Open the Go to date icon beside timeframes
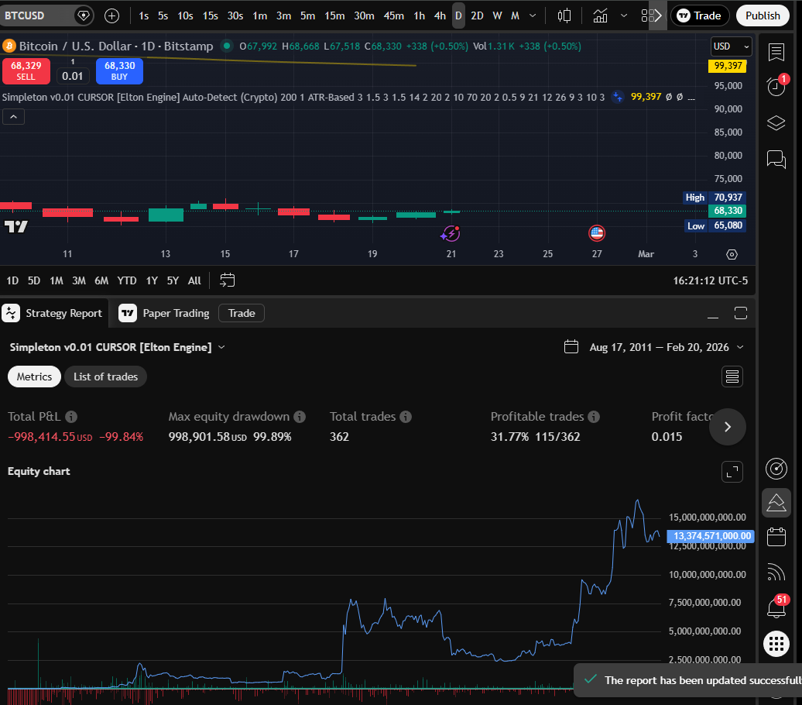 click(227, 280)
